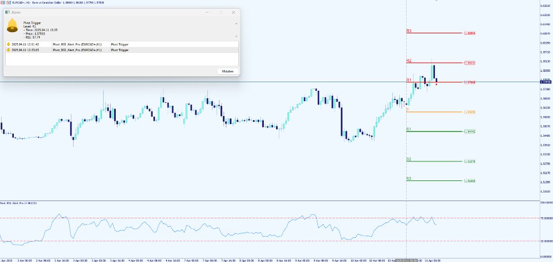Click the large yellow bell alarm icon

pyautogui.click(x=13, y=25)
